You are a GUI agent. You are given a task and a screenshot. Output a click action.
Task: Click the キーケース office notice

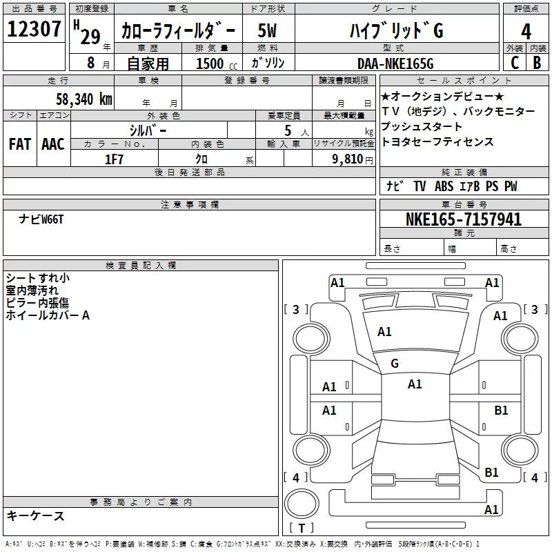click(36, 516)
